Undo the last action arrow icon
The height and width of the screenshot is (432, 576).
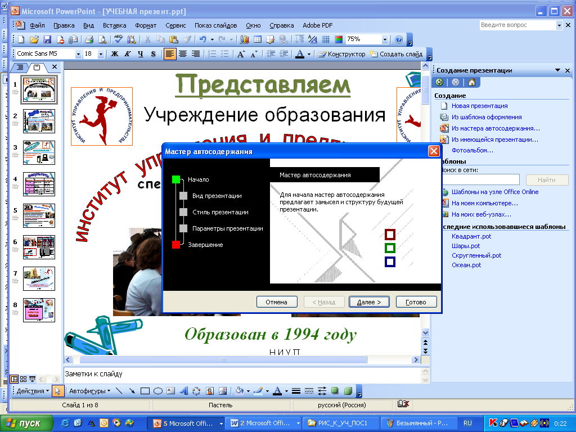click(x=202, y=39)
